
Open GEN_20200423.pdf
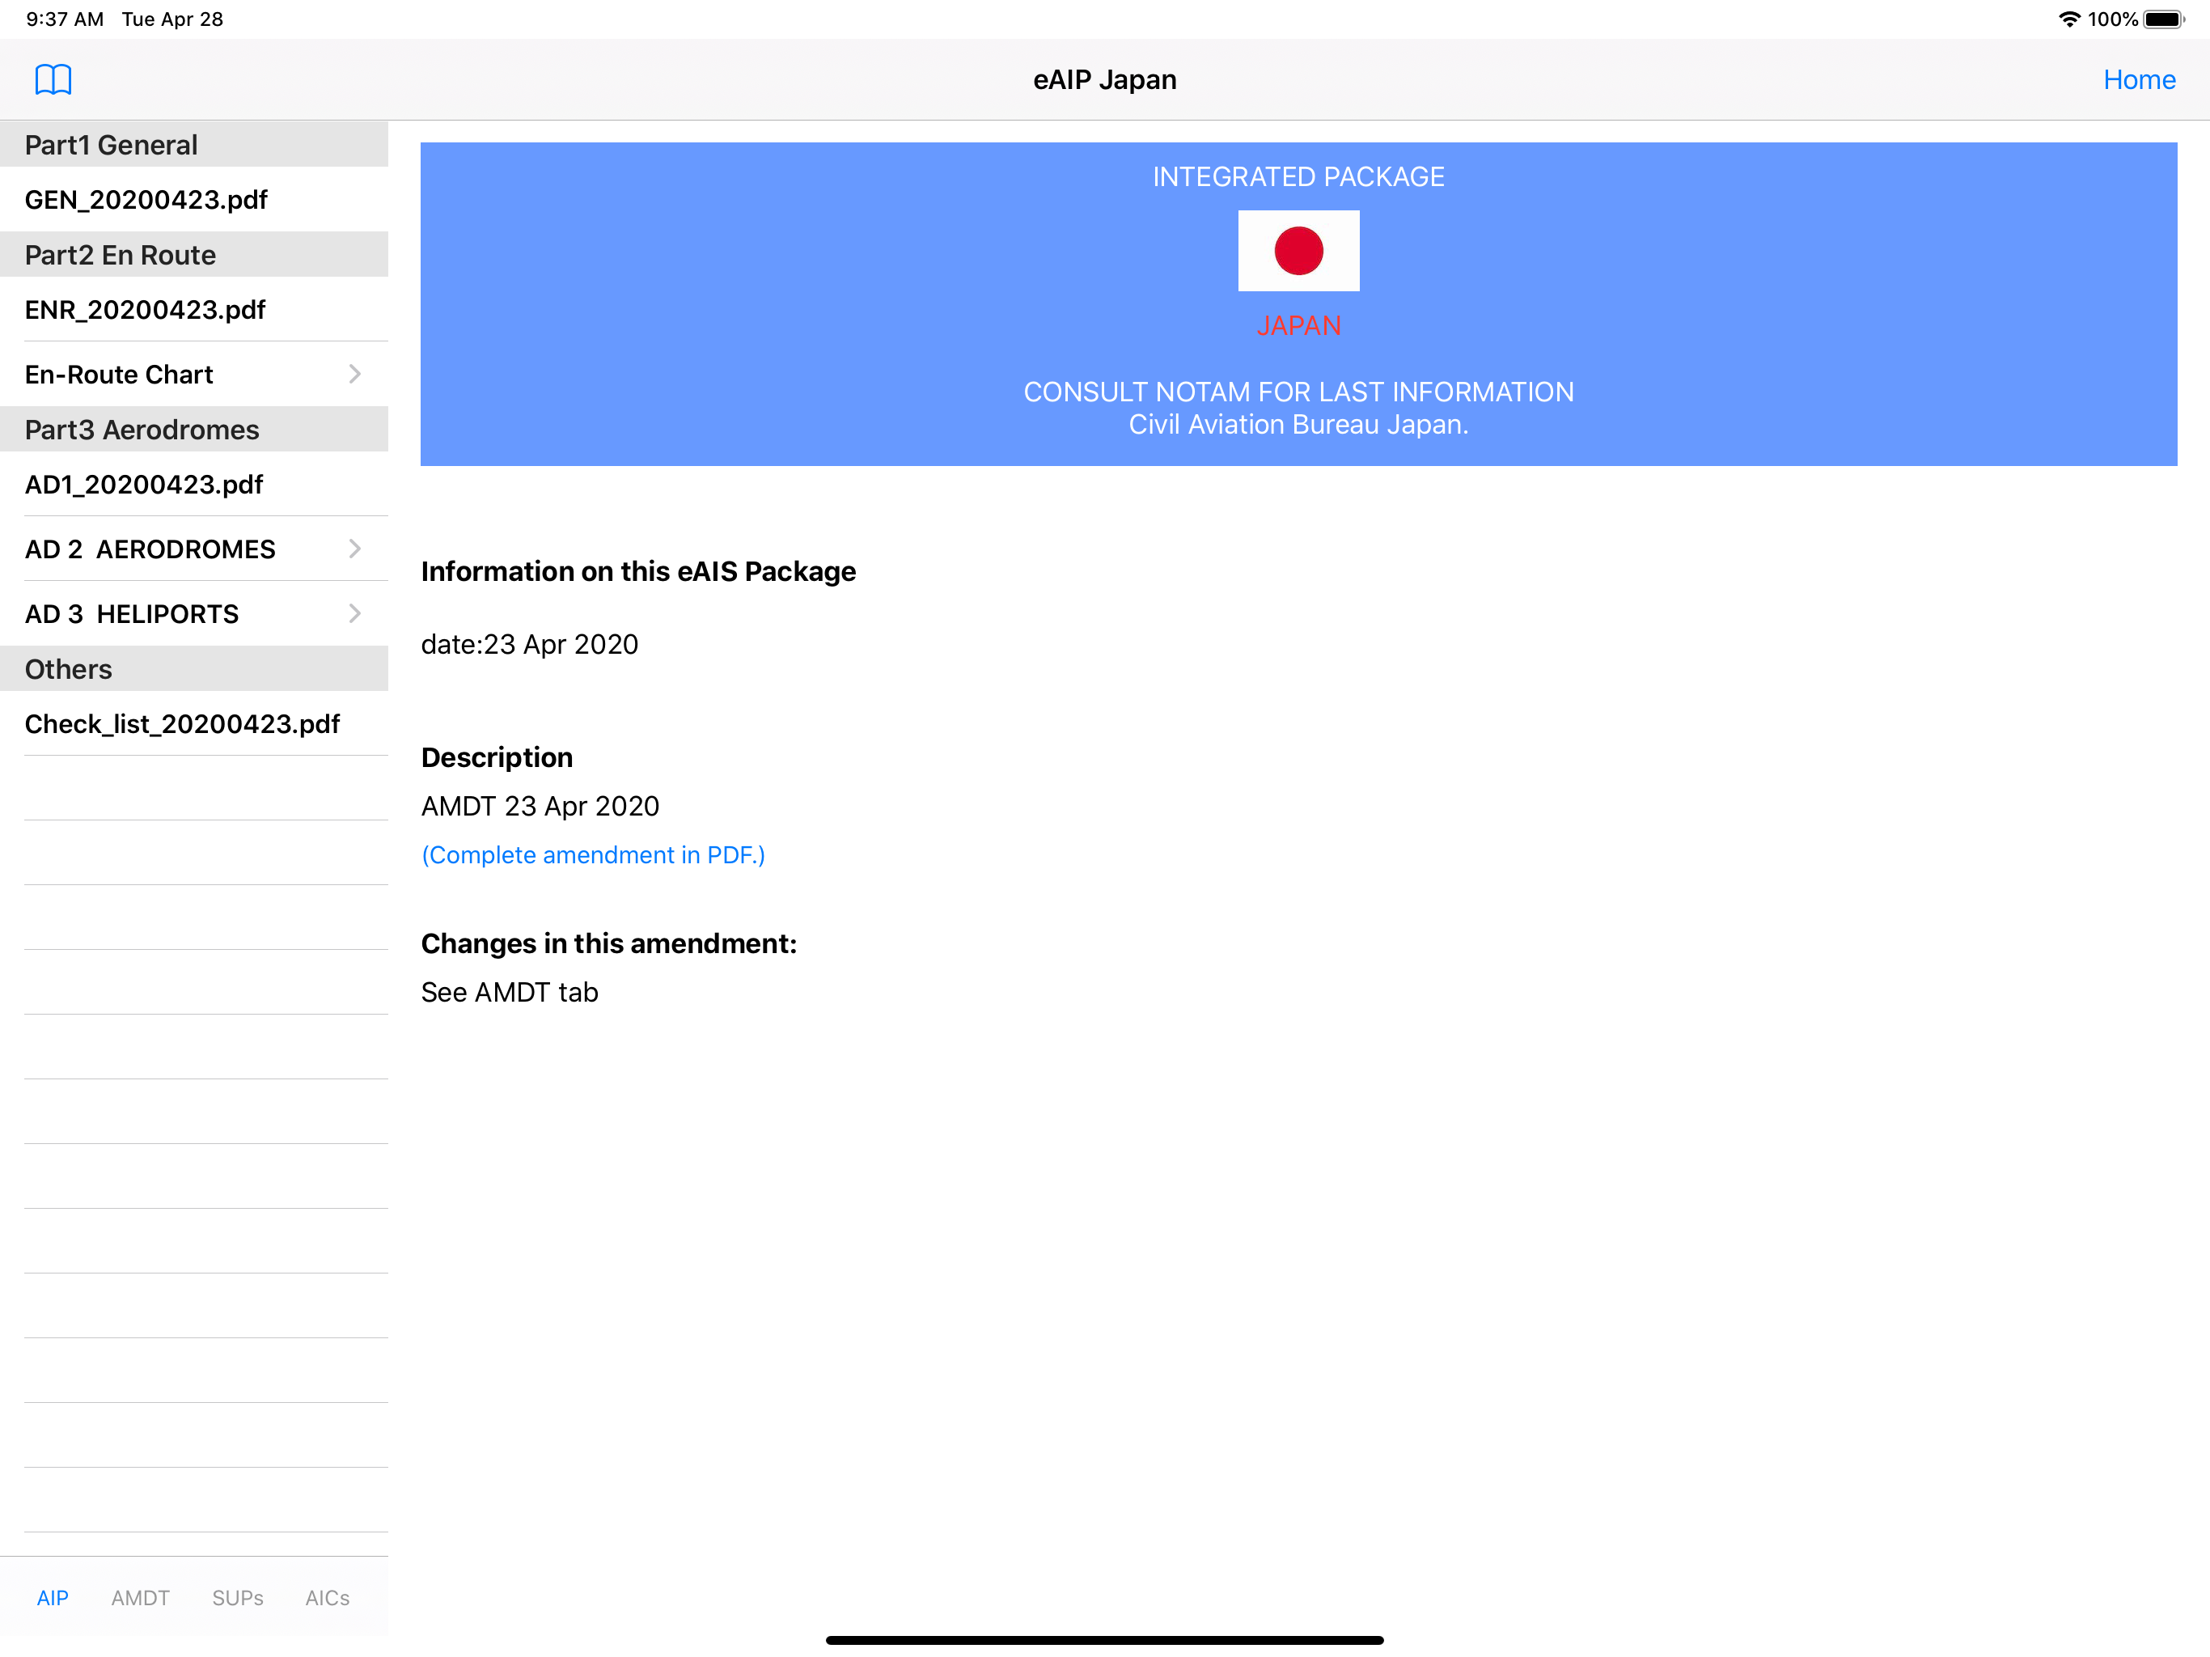[x=194, y=200]
